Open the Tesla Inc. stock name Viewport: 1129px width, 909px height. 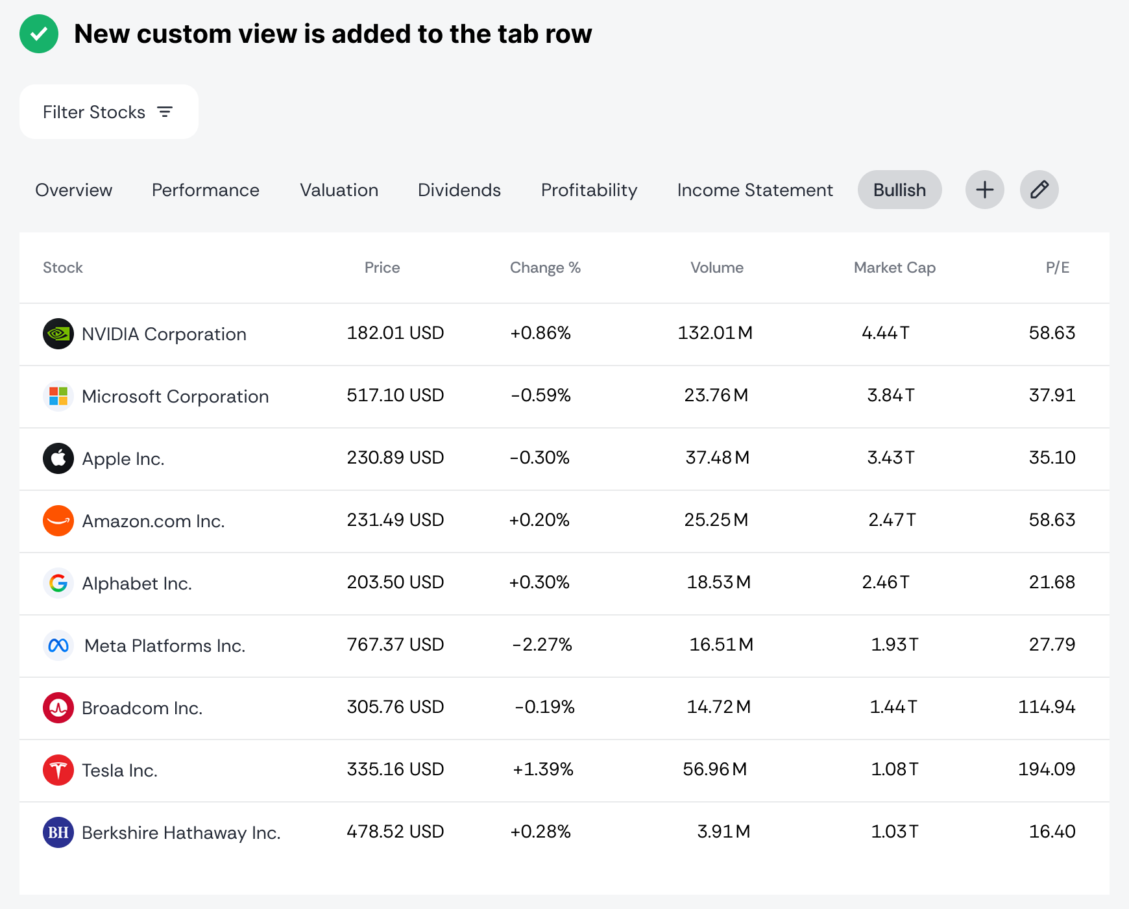click(119, 770)
